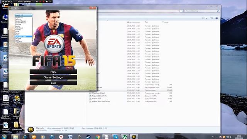
Task: Click the search magnifier icon in Explorer
Action: coord(218,11)
